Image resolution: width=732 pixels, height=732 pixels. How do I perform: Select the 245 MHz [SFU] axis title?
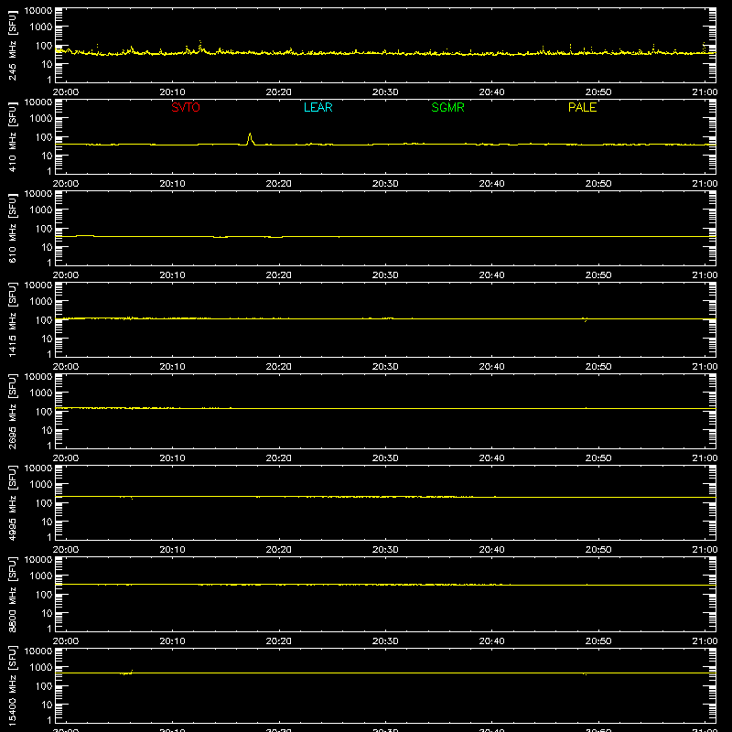pos(13,46)
